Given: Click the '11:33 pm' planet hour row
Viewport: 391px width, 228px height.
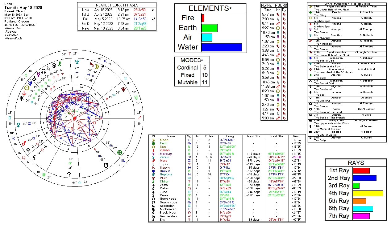Looking at the screenshot, I should pyautogui.click(x=274, y=86).
